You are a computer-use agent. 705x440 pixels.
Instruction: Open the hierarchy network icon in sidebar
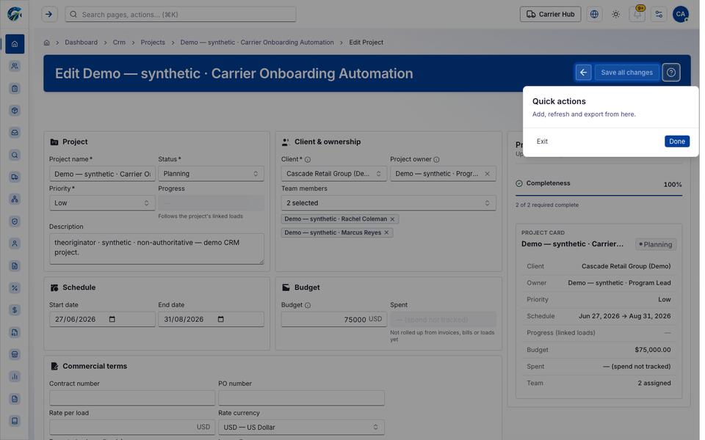click(x=15, y=199)
